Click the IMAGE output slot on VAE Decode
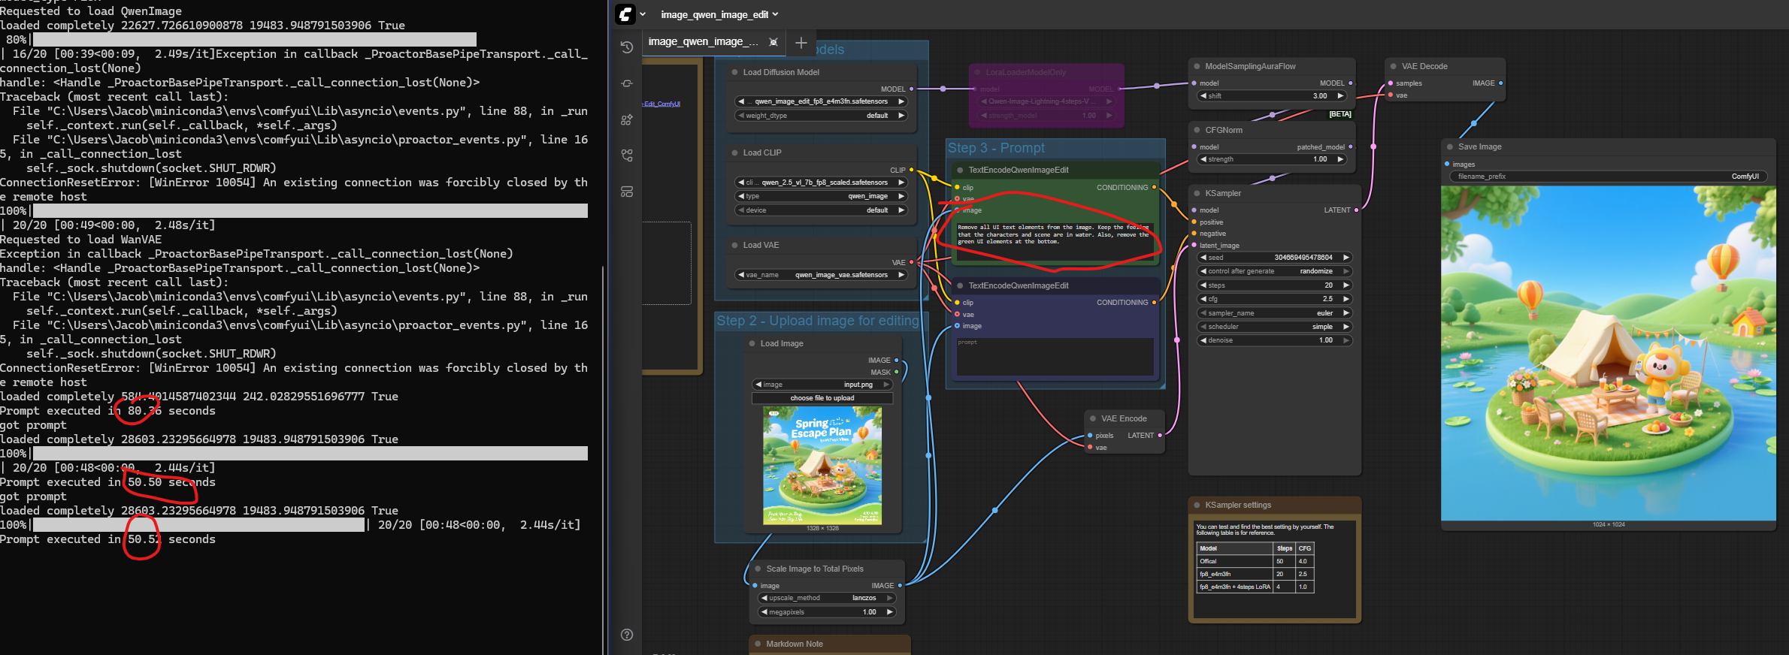 coord(1501,83)
